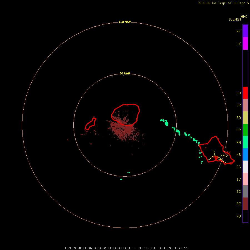This screenshot has height=250, width=250.
Task: Click the HA legend label
Action: 238,93
